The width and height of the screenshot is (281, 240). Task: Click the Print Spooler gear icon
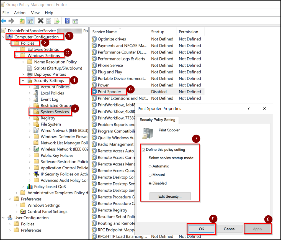[x=94, y=92]
